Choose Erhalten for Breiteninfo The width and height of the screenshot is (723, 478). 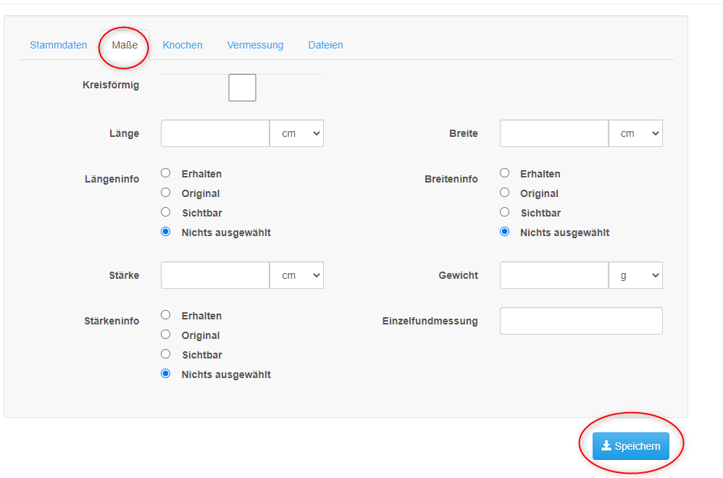[504, 173]
